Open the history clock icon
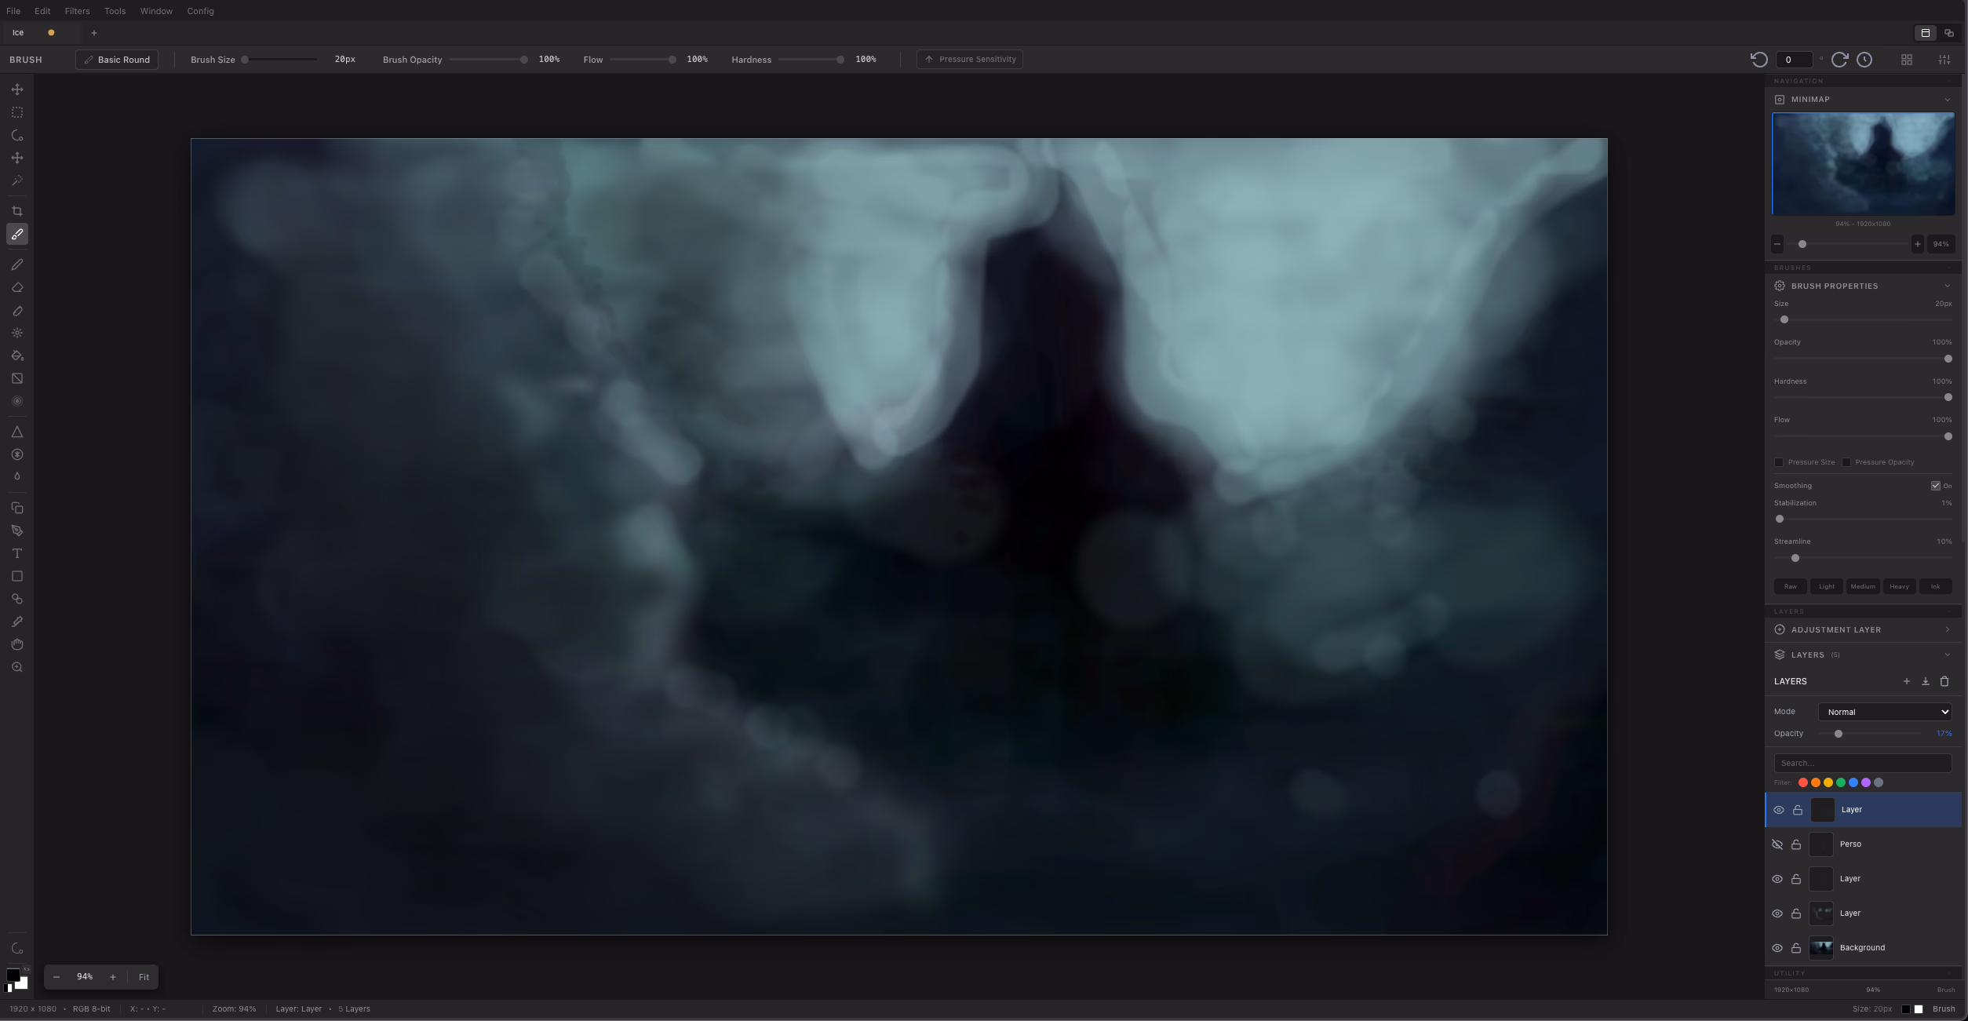 tap(1864, 60)
